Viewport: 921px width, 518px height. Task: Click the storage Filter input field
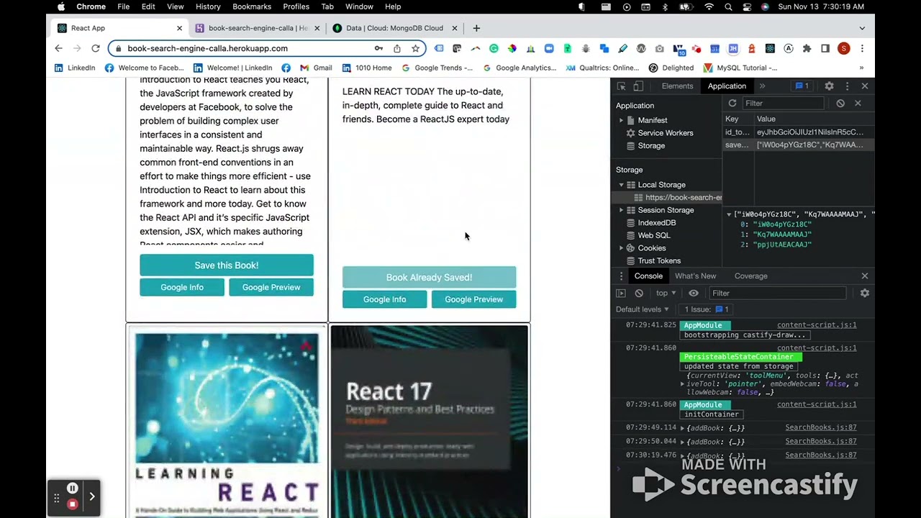click(782, 103)
